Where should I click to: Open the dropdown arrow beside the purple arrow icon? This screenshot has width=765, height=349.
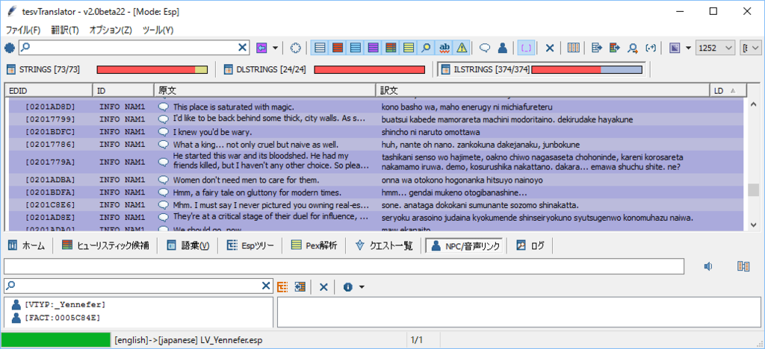pos(275,48)
